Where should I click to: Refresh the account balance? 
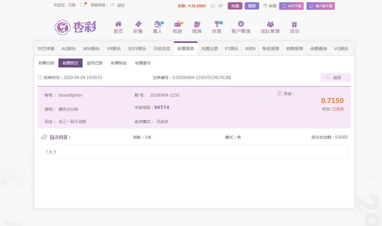(x=213, y=6)
